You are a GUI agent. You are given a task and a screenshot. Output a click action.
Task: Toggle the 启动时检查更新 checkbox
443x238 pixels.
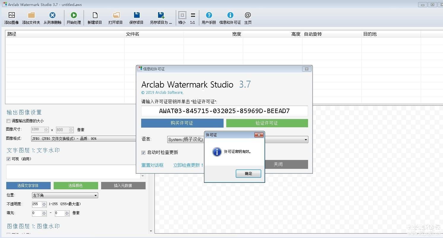pos(144,152)
